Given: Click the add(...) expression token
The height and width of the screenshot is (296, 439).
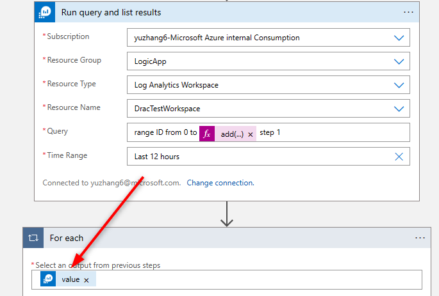Looking at the screenshot, I should 231,134.
